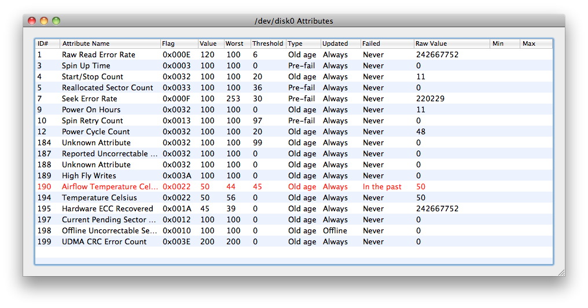Image resolution: width=588 pixels, height=308 pixels.
Task: Select the Spin Retry Count row
Action: pyautogui.click(x=294, y=120)
